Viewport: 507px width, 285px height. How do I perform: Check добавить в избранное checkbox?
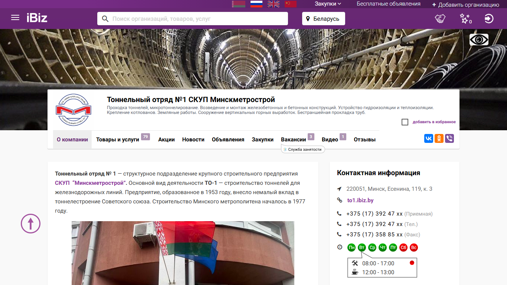point(405,122)
